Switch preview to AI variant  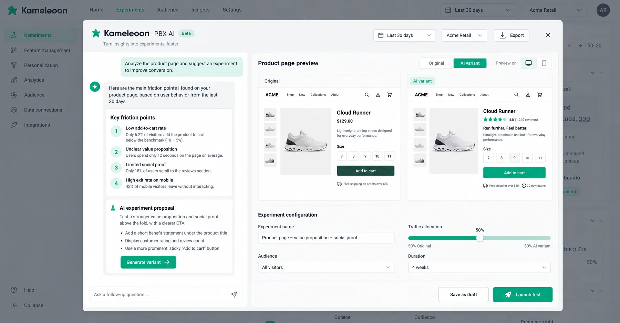tap(470, 63)
